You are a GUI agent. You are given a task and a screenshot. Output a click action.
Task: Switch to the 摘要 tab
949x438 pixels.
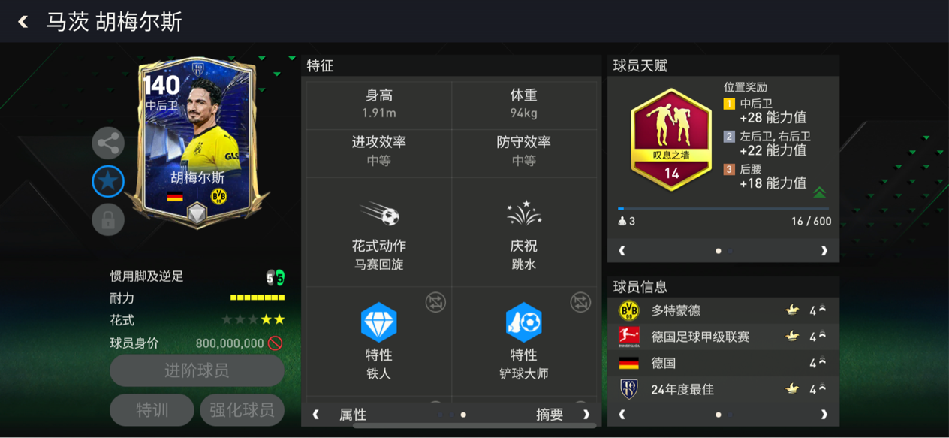550,415
